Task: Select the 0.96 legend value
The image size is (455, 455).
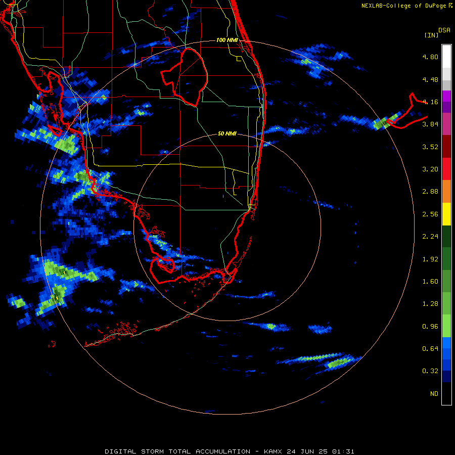Action: coord(430,327)
